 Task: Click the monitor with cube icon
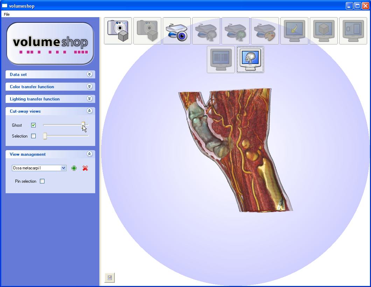pos(323,31)
